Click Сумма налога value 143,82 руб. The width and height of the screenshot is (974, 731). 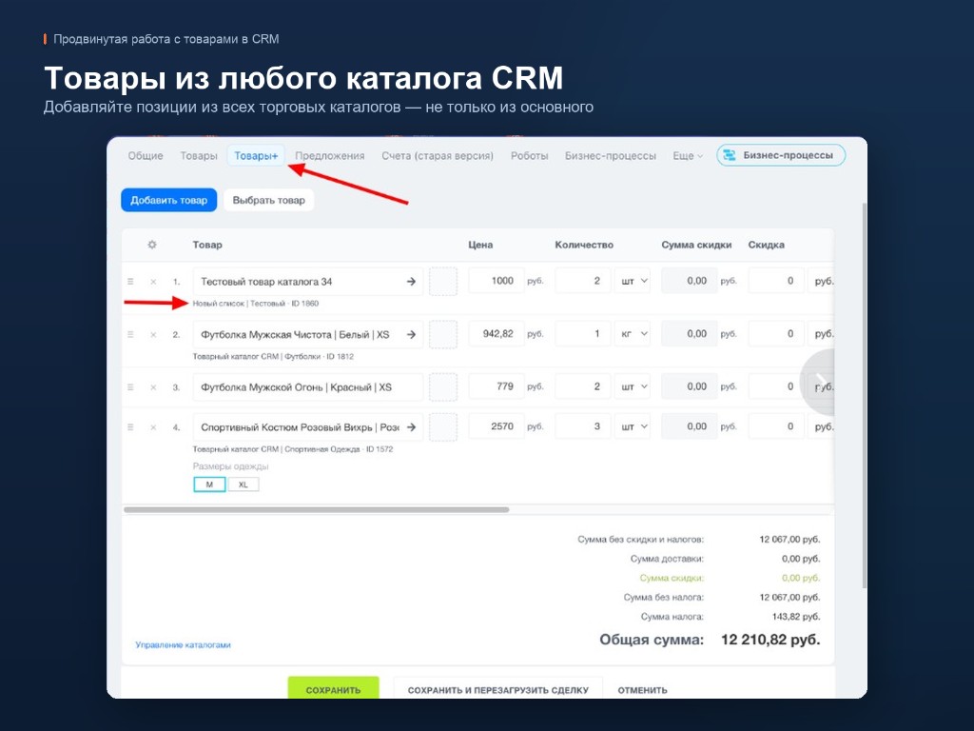[796, 617]
